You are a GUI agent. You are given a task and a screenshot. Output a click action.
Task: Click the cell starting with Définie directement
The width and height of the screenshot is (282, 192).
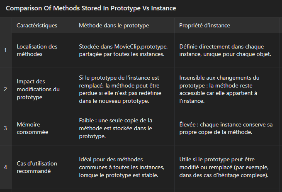pyautogui.click(x=227, y=50)
